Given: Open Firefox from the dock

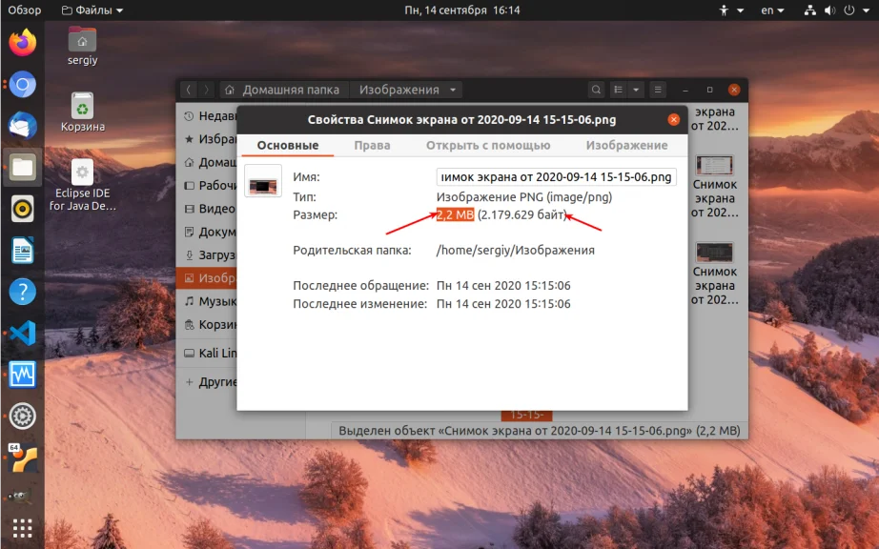Looking at the screenshot, I should 23,43.
